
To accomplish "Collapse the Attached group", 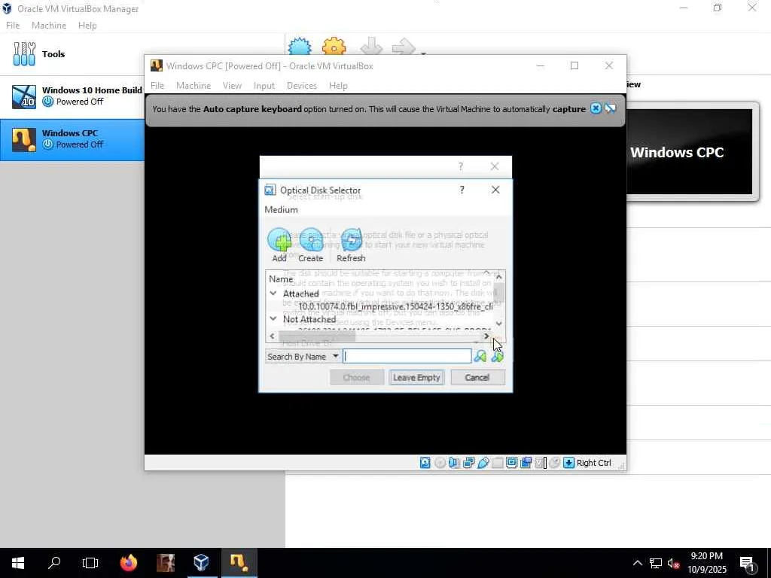I will [273, 294].
